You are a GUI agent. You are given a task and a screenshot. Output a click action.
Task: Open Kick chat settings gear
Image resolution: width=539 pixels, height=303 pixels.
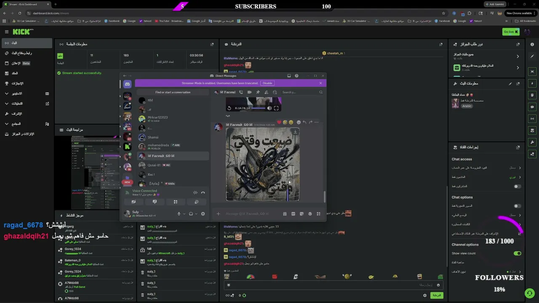pyautogui.click(x=425, y=295)
